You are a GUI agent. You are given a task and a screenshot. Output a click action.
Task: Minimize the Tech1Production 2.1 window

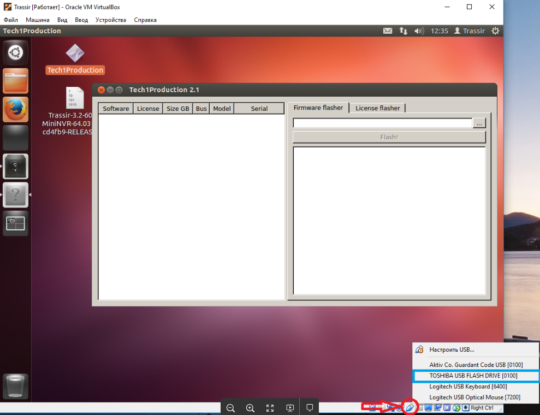click(110, 90)
